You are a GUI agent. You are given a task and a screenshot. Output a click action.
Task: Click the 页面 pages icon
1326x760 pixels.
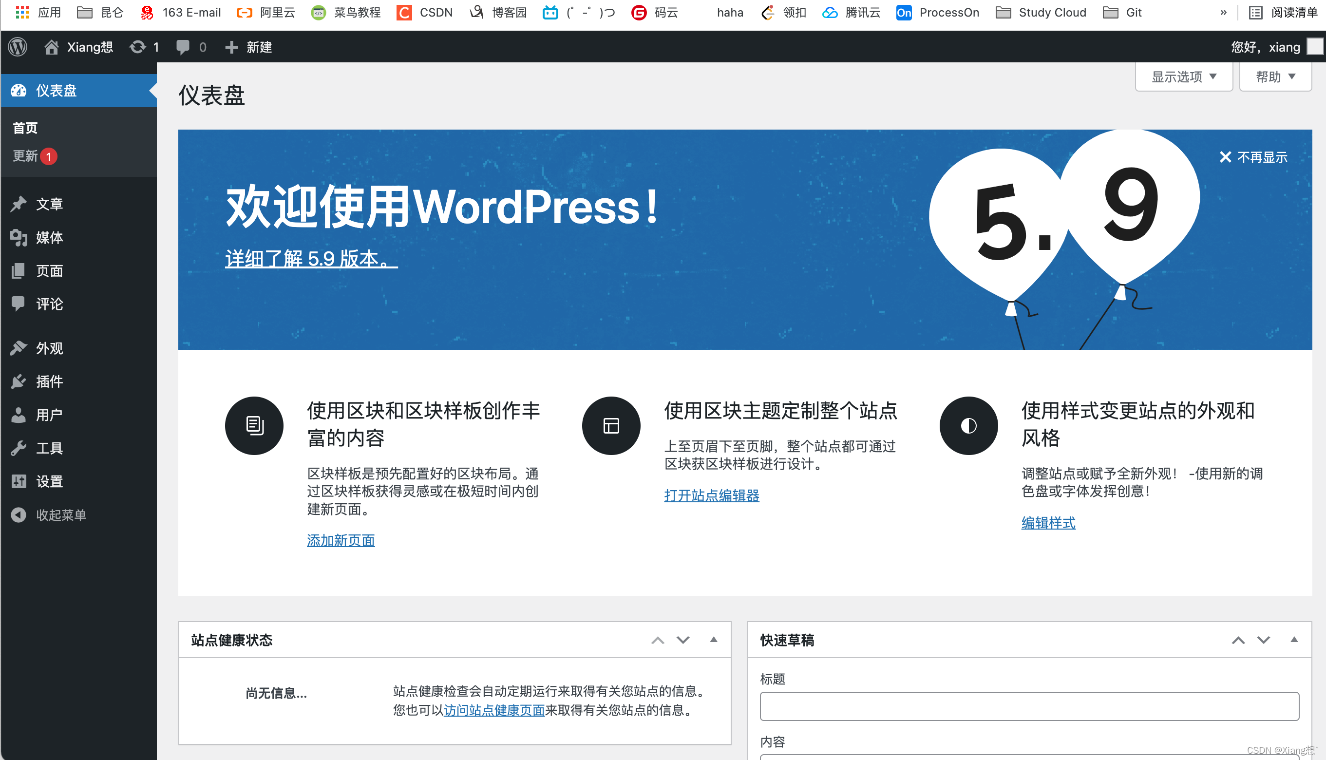point(18,270)
